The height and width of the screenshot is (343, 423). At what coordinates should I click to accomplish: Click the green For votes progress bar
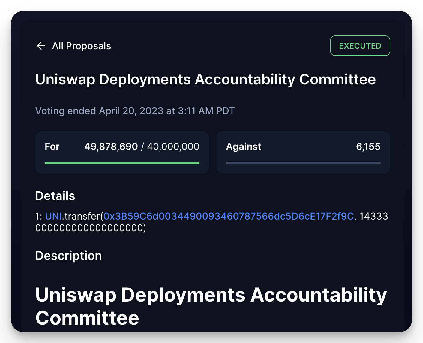[x=122, y=163]
